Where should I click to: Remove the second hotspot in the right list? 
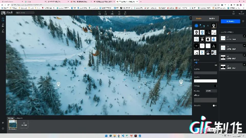point(244,46)
